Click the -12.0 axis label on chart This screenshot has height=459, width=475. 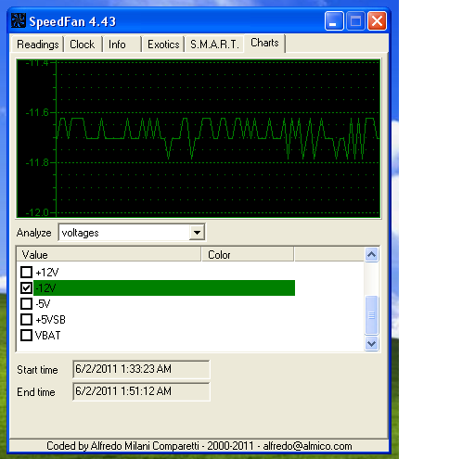(x=37, y=212)
